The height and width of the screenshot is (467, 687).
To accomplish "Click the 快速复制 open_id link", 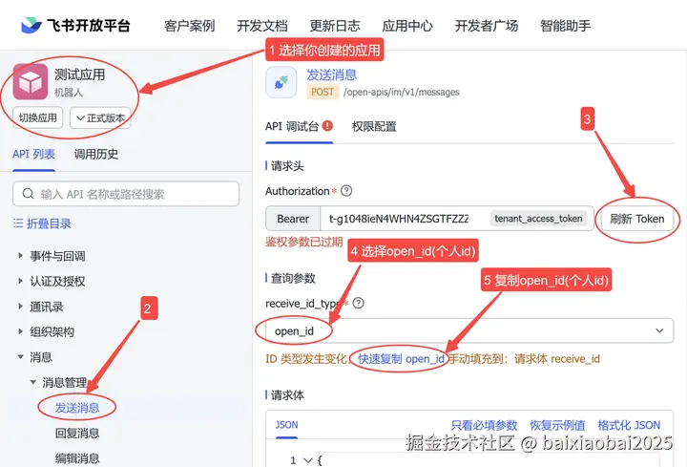I will click(401, 359).
